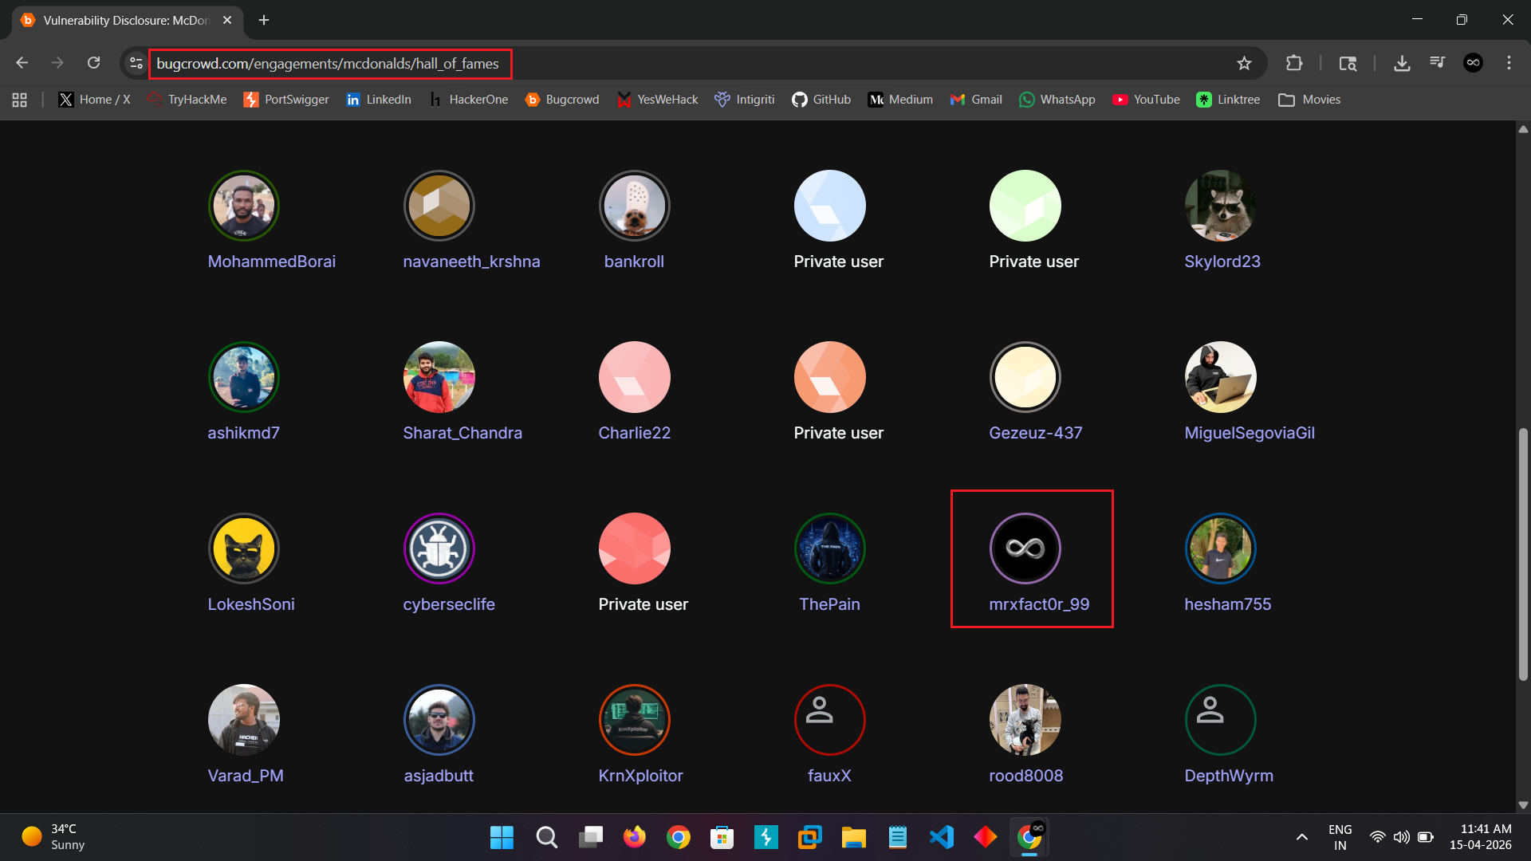Screen dimensions: 1531x861
Task: Open the HackerOne bookmark
Action: 468,100
